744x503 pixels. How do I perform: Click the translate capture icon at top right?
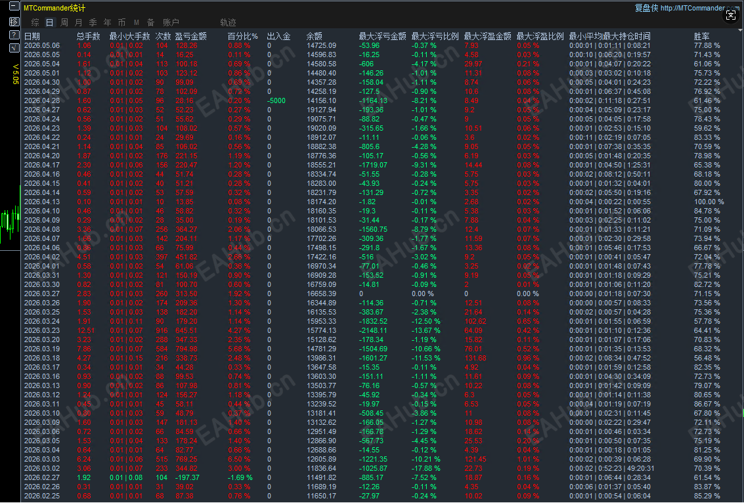pyautogui.click(x=731, y=15)
